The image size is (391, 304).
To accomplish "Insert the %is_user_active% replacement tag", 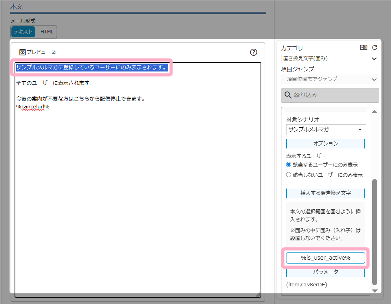I will (x=325, y=258).
